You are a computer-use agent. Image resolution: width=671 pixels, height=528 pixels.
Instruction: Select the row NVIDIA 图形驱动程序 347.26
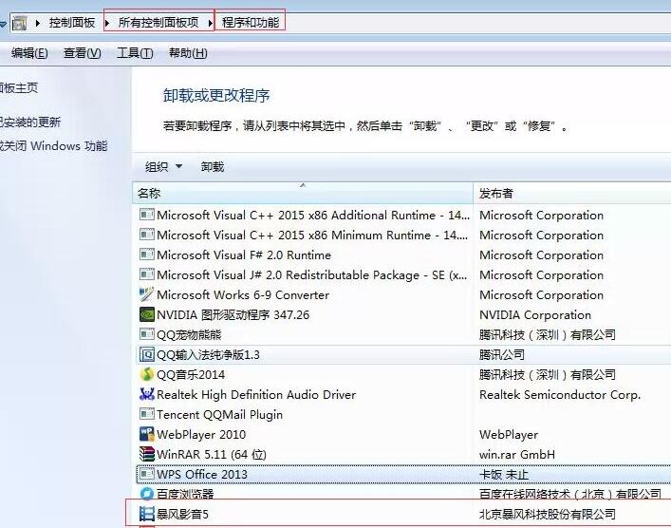pos(403,314)
